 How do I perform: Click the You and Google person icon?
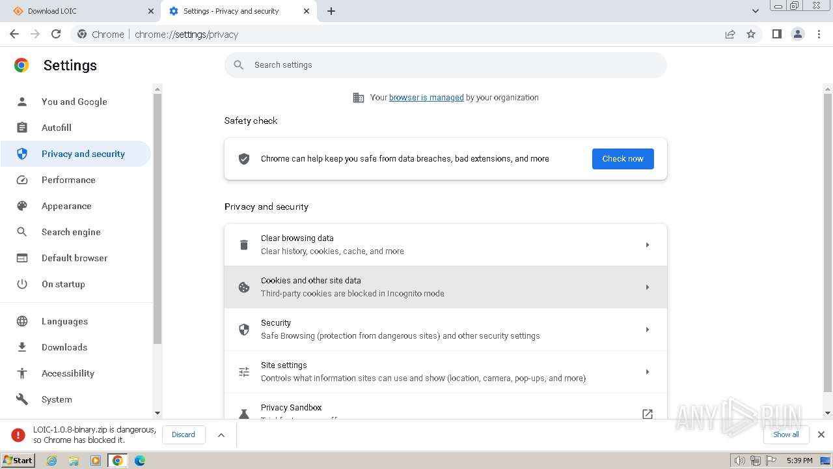[22, 102]
